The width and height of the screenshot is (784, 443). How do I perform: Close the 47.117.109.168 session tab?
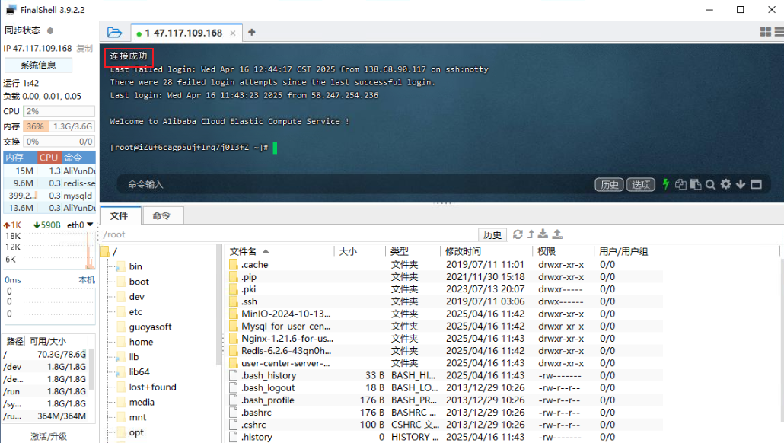click(233, 33)
